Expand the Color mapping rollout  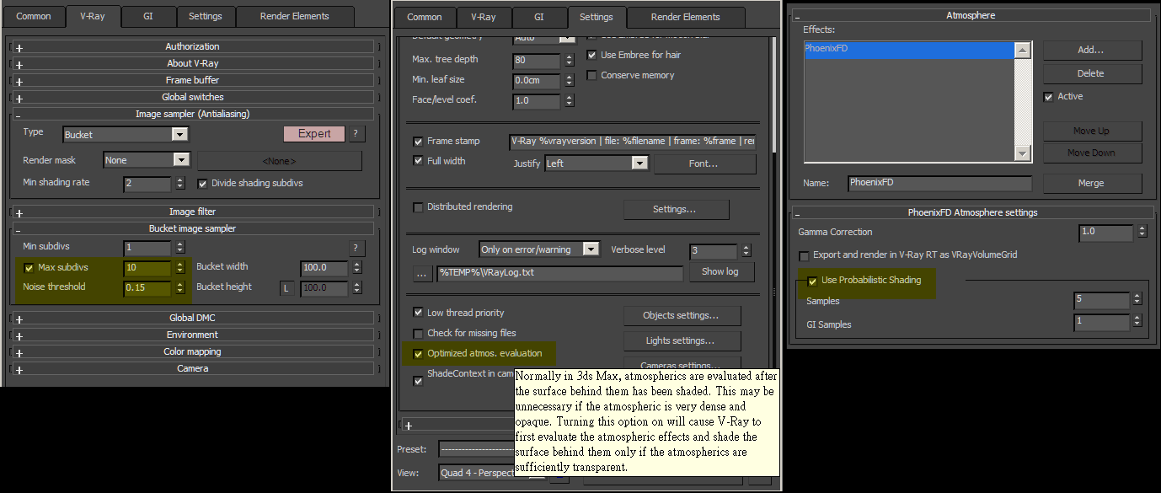click(19, 351)
